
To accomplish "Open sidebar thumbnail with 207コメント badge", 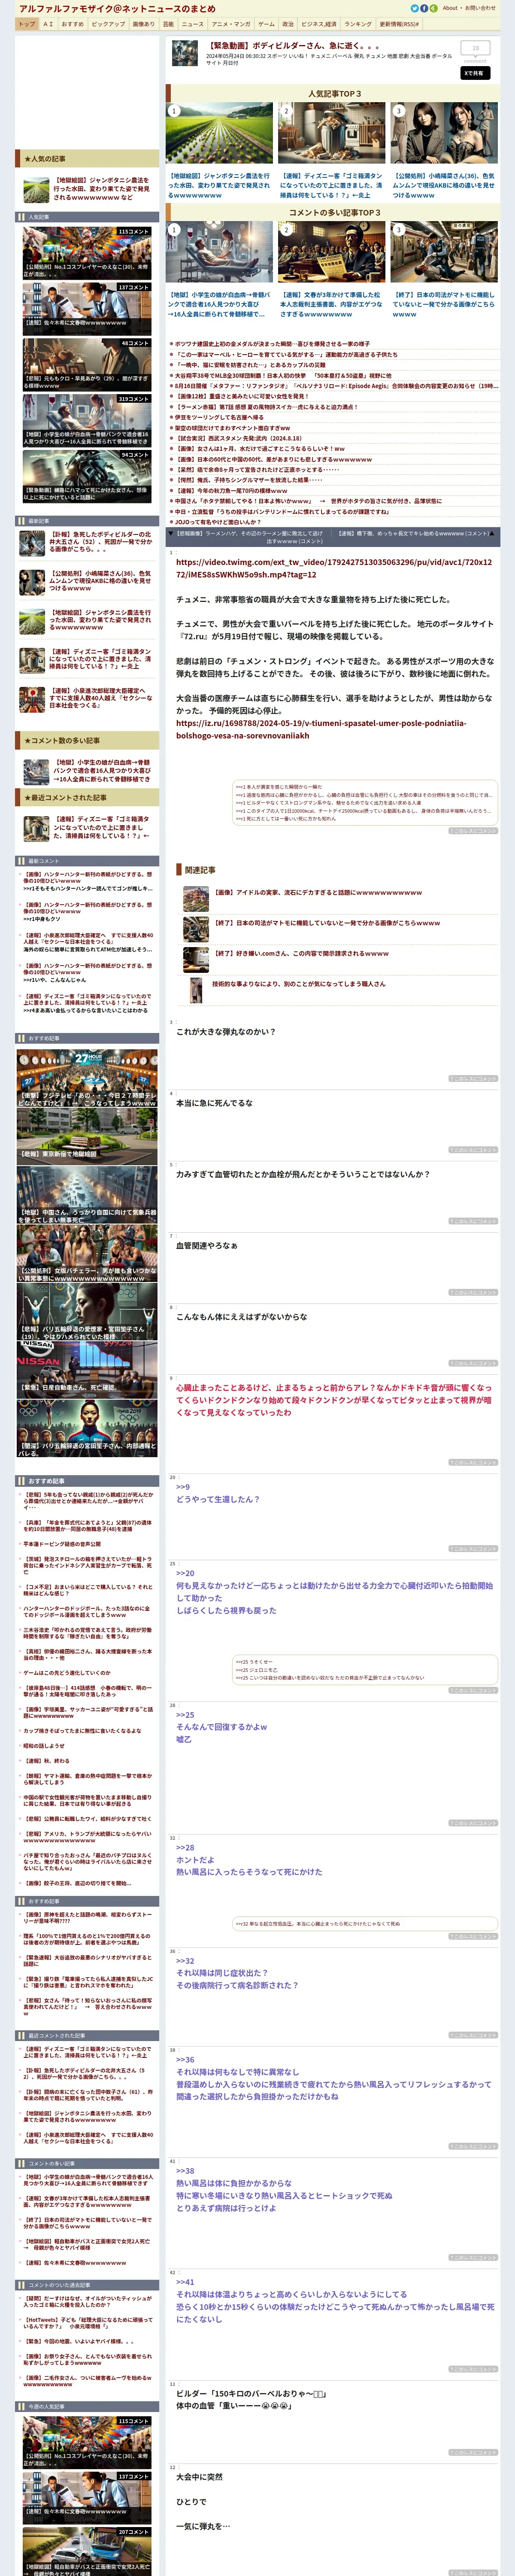I will point(87,2551).
